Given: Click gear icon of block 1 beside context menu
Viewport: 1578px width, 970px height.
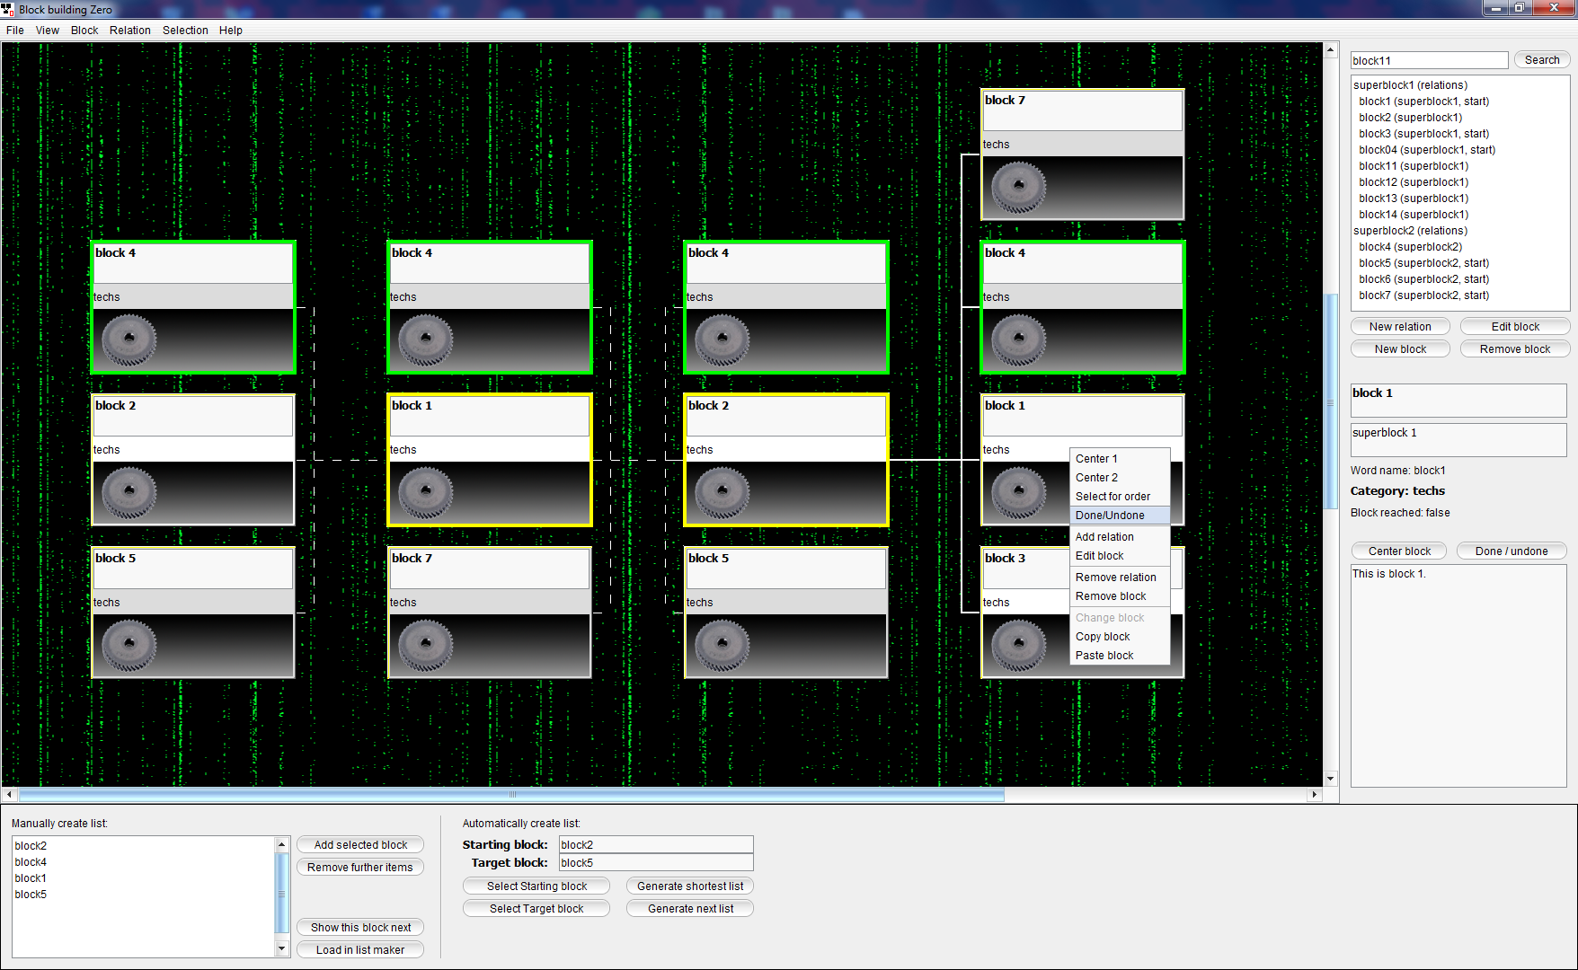Looking at the screenshot, I should 1019,492.
